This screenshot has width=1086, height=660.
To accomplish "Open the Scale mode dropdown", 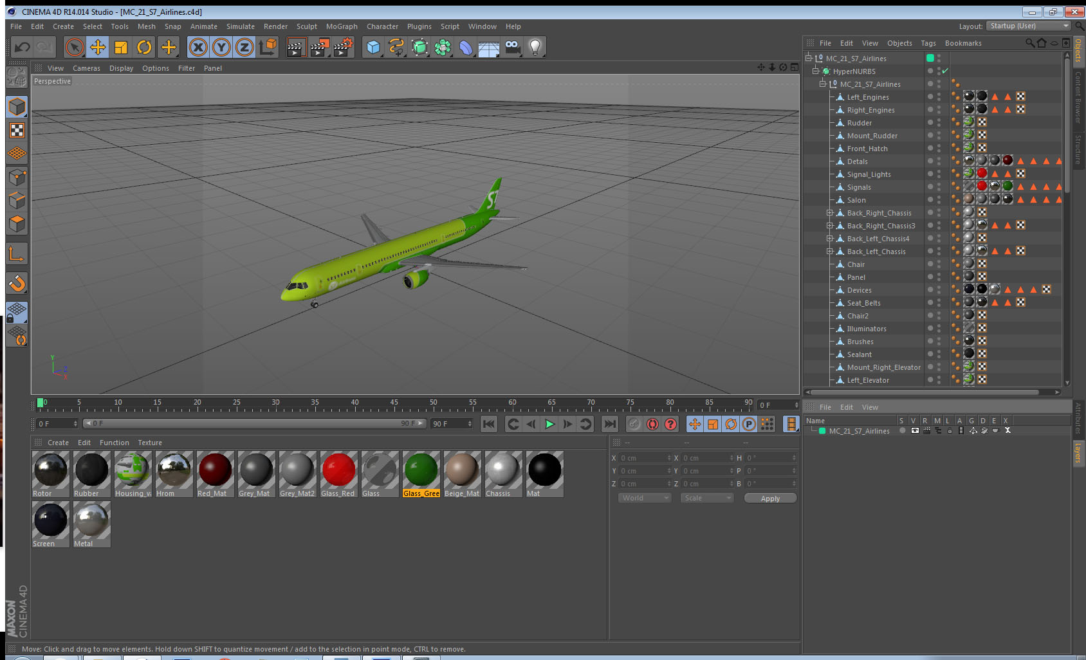I will (707, 498).
